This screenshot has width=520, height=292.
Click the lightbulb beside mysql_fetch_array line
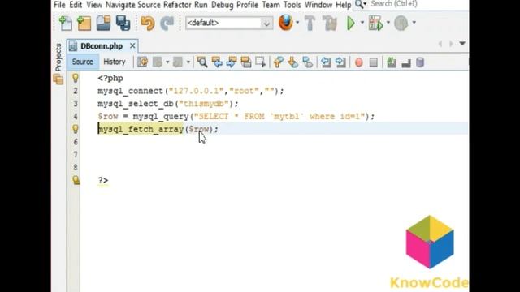[76, 129]
